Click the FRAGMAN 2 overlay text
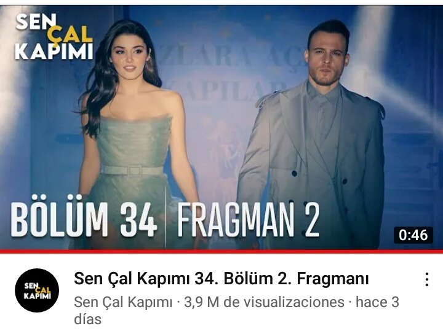Screen dimensions: 443x334 (x=248, y=220)
